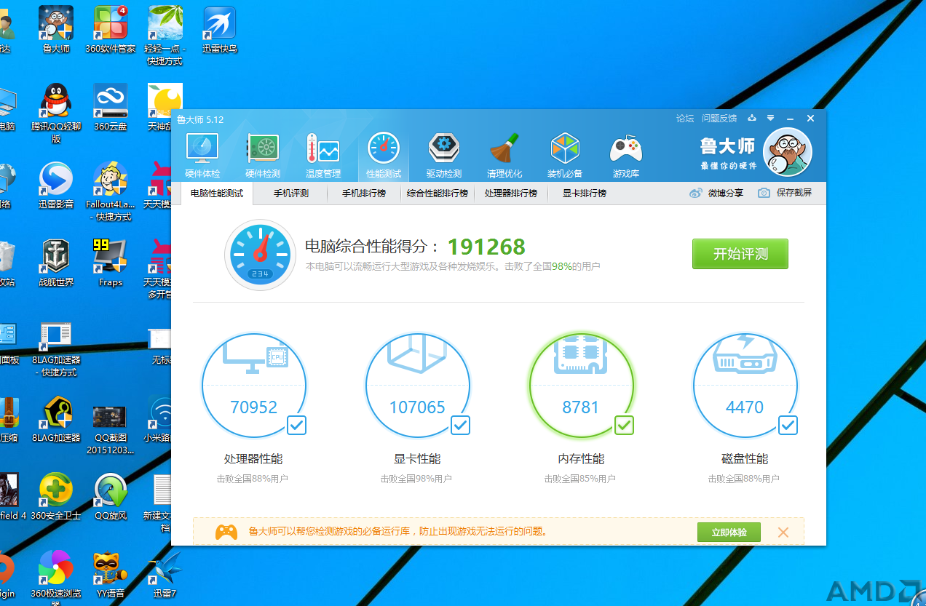Open the 温度管理 temperature management section
This screenshot has width=926, height=606.
(323, 156)
